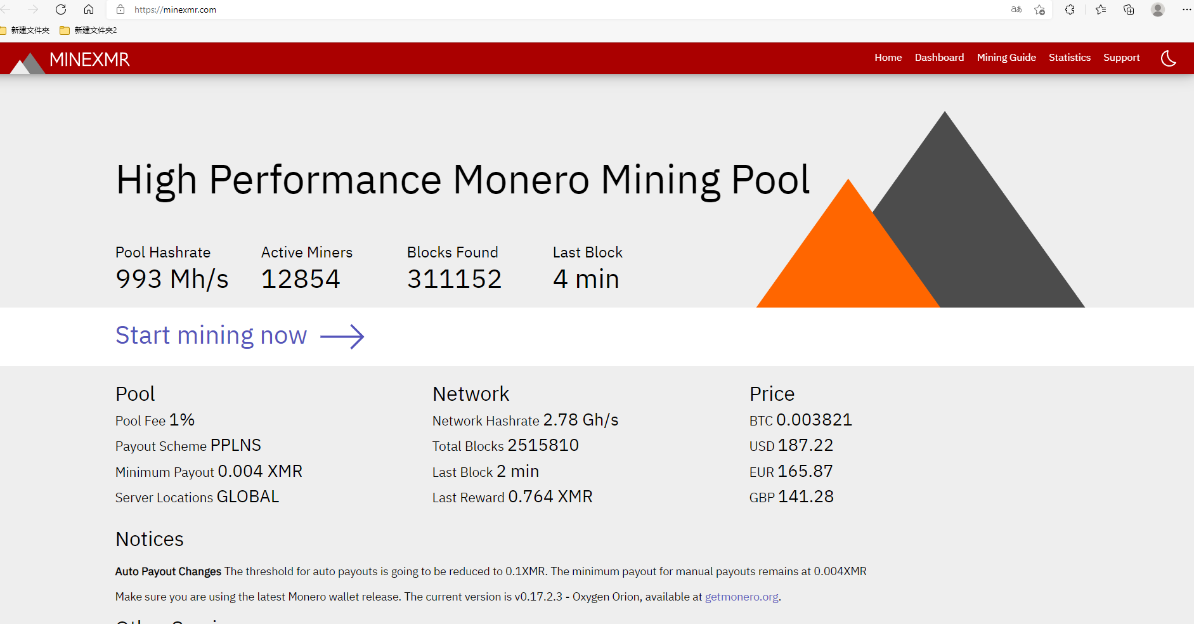Click Total Blocks 2515810 text
Screen dimensions: 1194x624
pyautogui.click(x=505, y=446)
